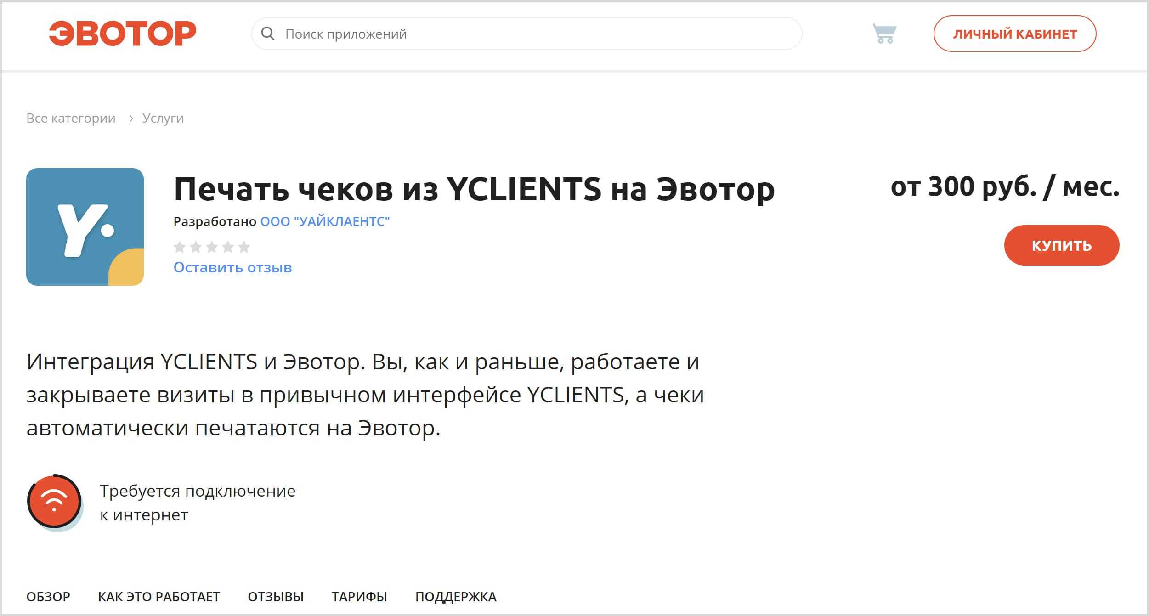This screenshot has height=616, width=1149.
Task: Click the search magnifier icon
Action: (268, 34)
